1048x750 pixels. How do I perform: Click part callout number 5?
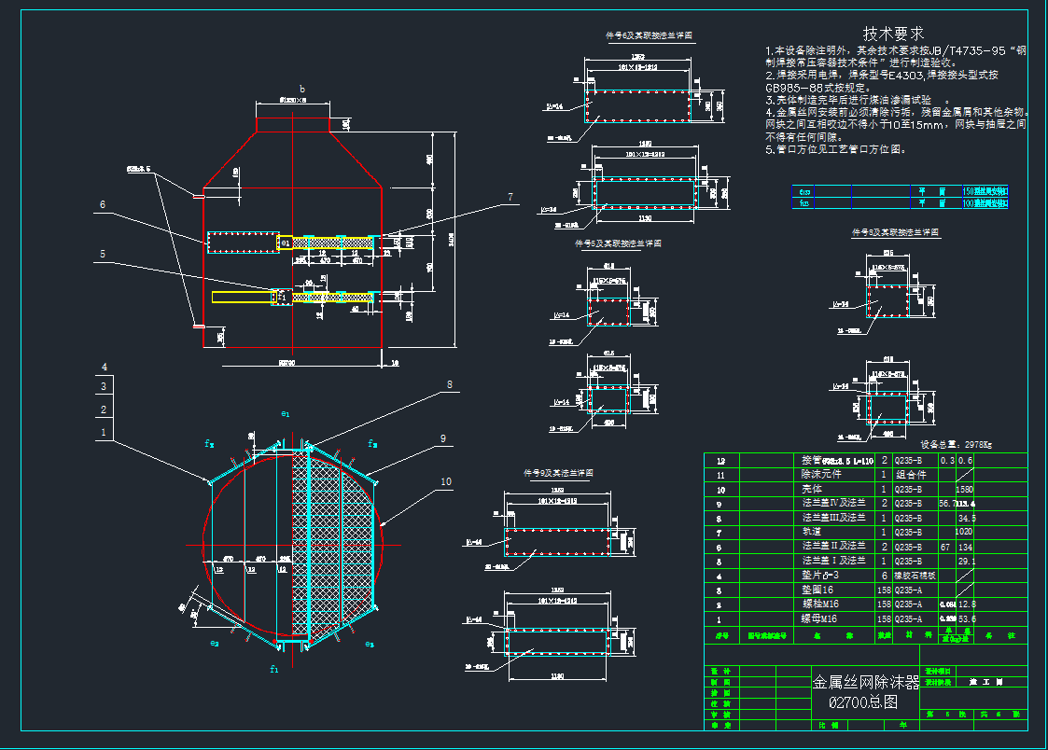pos(103,253)
